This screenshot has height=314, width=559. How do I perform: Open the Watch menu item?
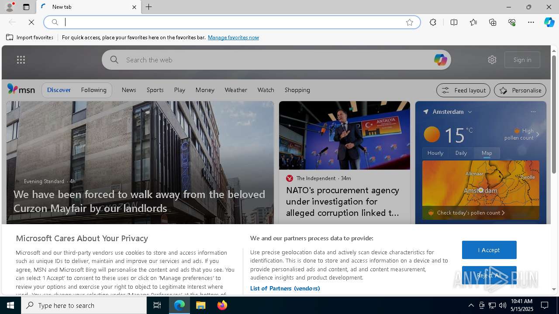coord(266,90)
